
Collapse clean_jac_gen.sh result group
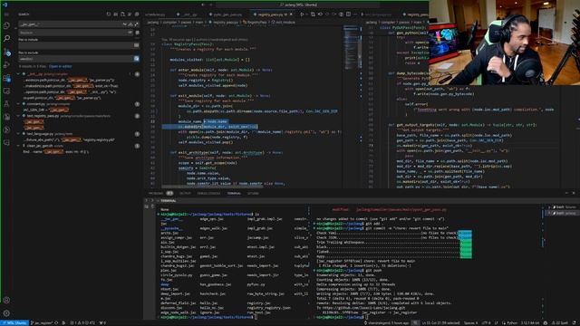click(x=18, y=146)
